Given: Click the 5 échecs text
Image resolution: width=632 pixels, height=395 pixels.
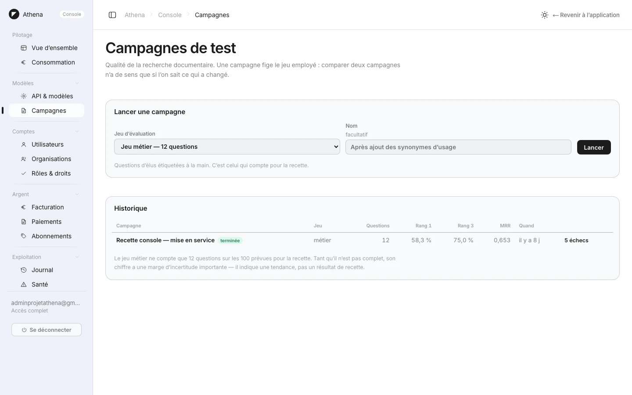Looking at the screenshot, I should 576,241.
